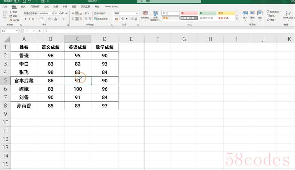Switch to the 插入 (Insert) tab
This screenshot has height=170, width=295.
point(23,7)
